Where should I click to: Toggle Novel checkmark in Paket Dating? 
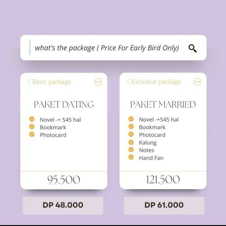click(x=32, y=119)
